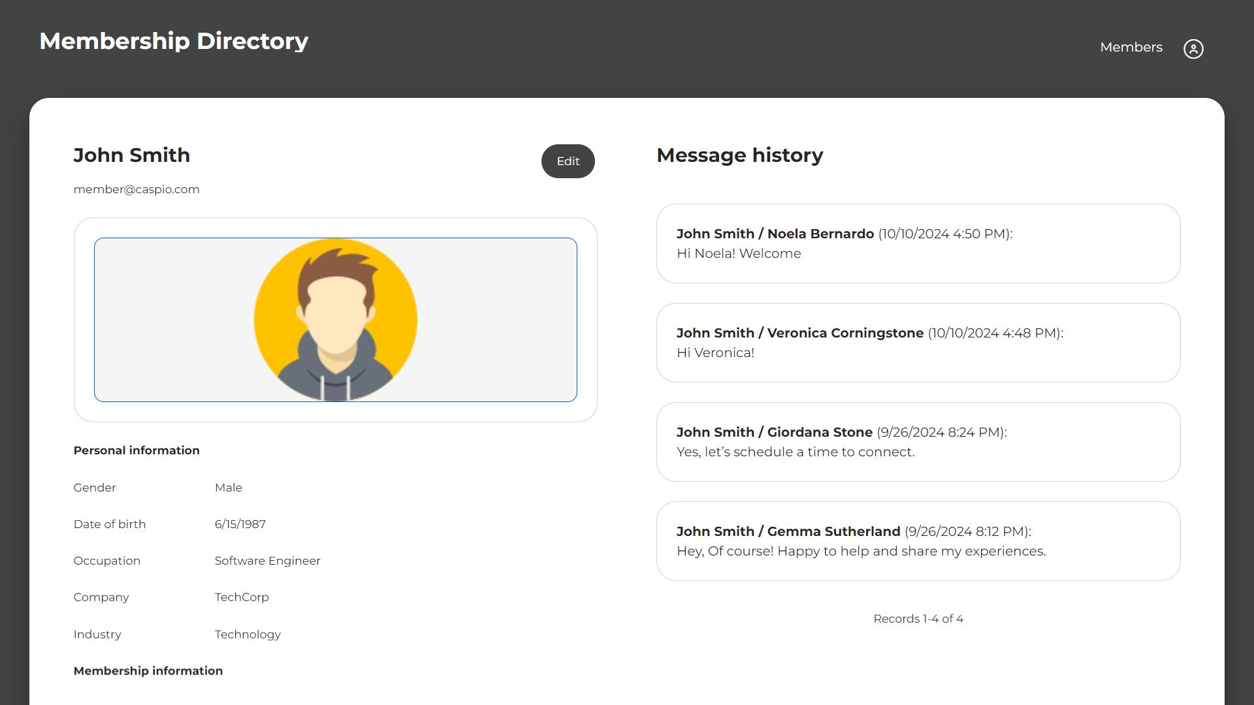
Task: Click the date of birth 6/15/1987
Action: tap(240, 524)
